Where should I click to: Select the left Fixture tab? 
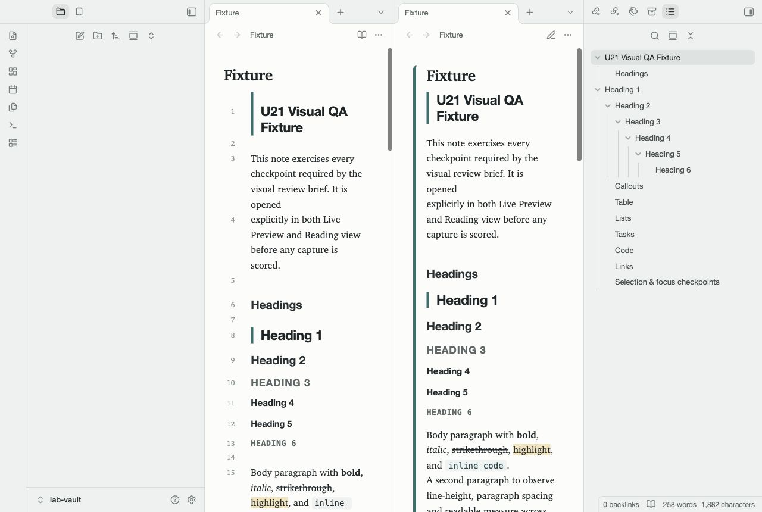point(267,13)
